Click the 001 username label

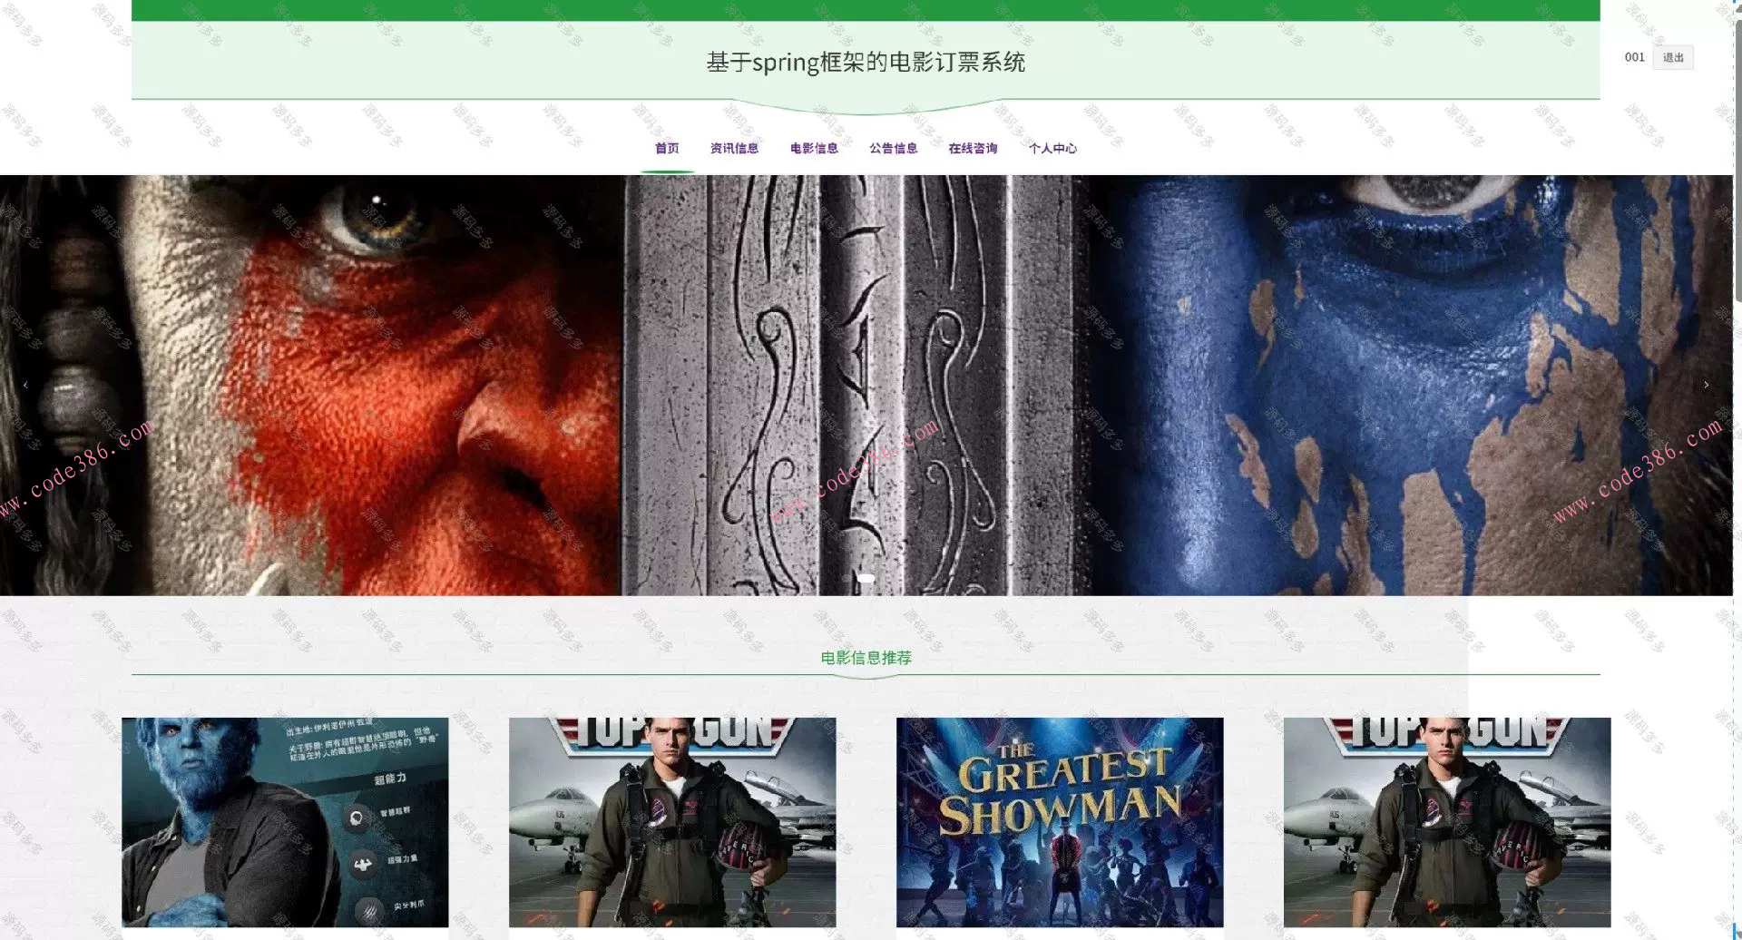pos(1634,57)
